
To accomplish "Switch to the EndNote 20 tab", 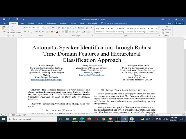I will [x=92, y=23].
